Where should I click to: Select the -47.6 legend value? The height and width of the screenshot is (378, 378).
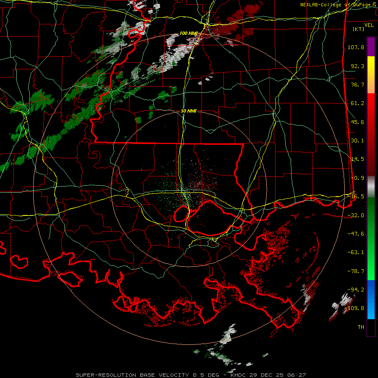[356, 234]
